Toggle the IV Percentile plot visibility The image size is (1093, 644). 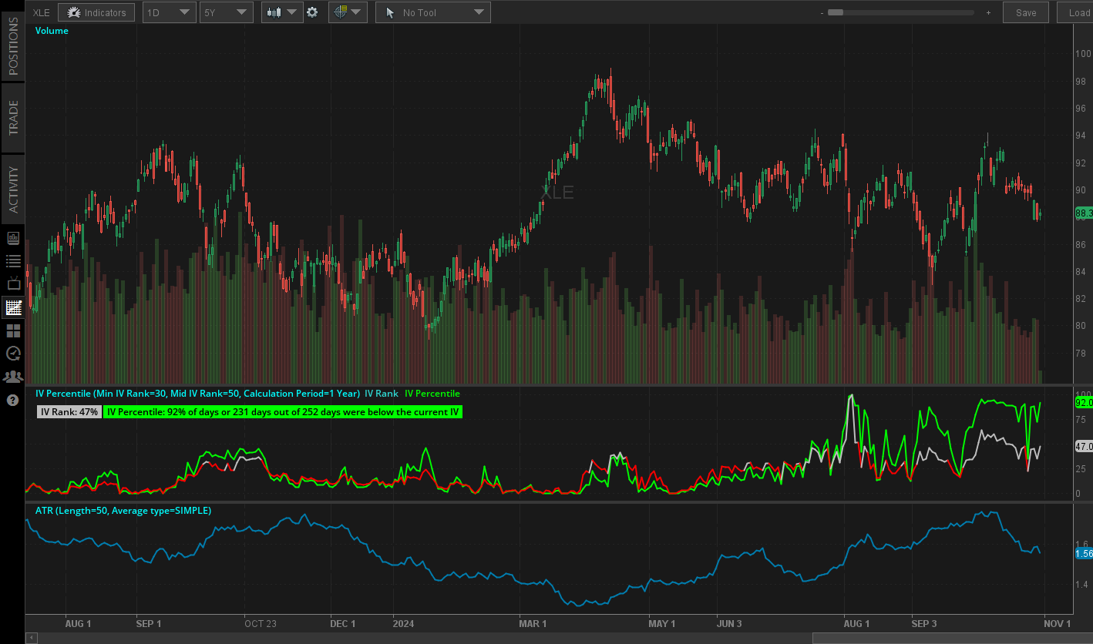[432, 393]
